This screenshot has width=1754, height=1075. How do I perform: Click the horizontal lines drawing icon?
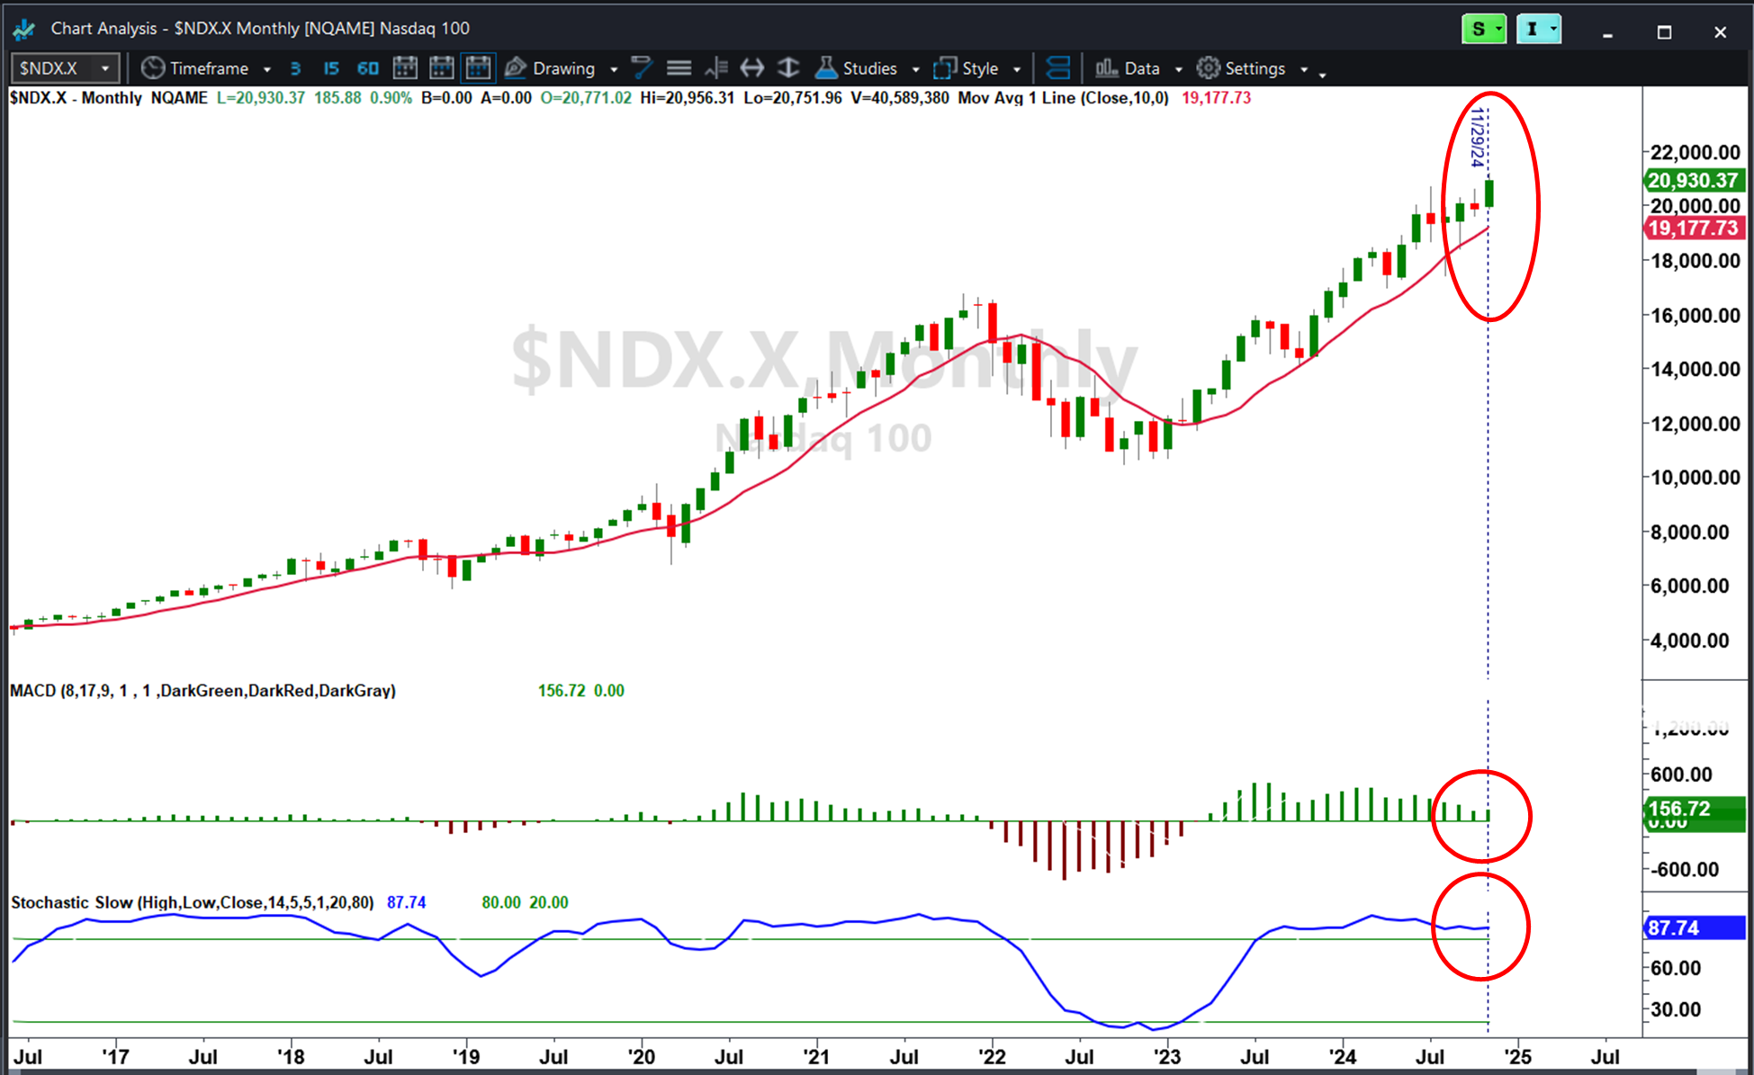[x=679, y=68]
